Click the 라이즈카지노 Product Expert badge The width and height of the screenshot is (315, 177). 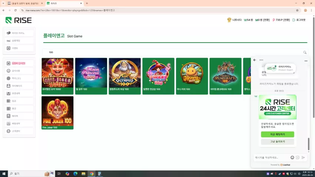[280, 68]
